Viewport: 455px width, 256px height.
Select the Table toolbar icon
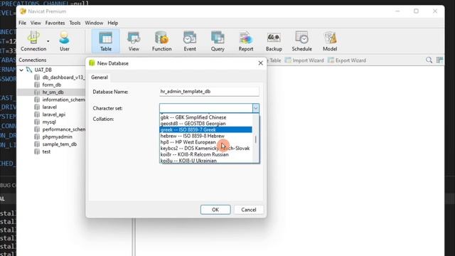coord(106,41)
